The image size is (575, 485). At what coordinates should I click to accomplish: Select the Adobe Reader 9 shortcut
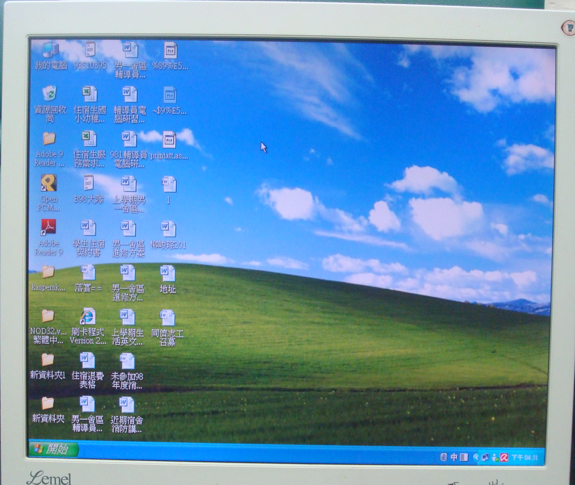click(x=49, y=228)
